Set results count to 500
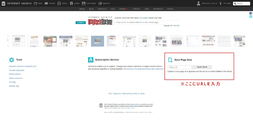The height and width of the screenshot is (123, 253). tap(178, 26)
